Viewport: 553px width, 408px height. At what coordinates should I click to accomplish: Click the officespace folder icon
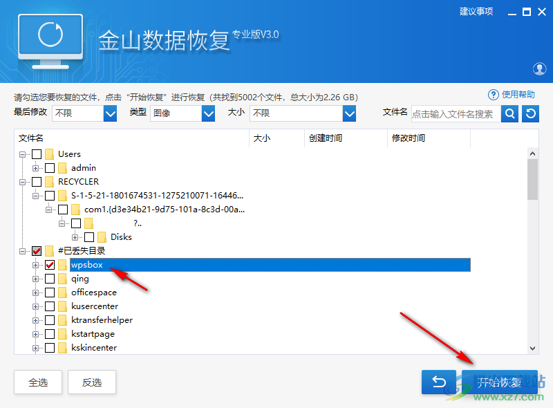click(62, 293)
